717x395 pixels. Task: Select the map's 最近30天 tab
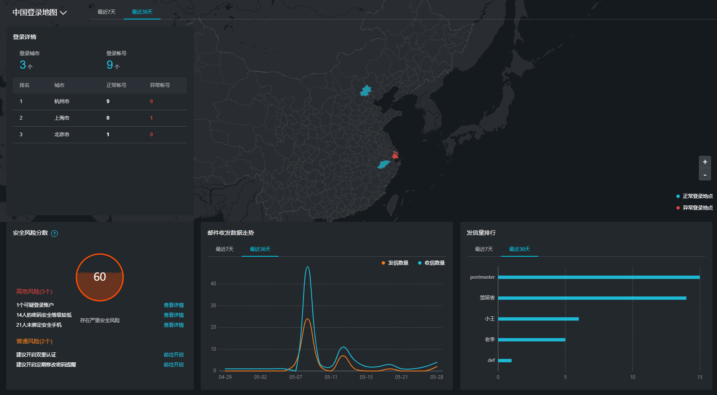coord(142,12)
